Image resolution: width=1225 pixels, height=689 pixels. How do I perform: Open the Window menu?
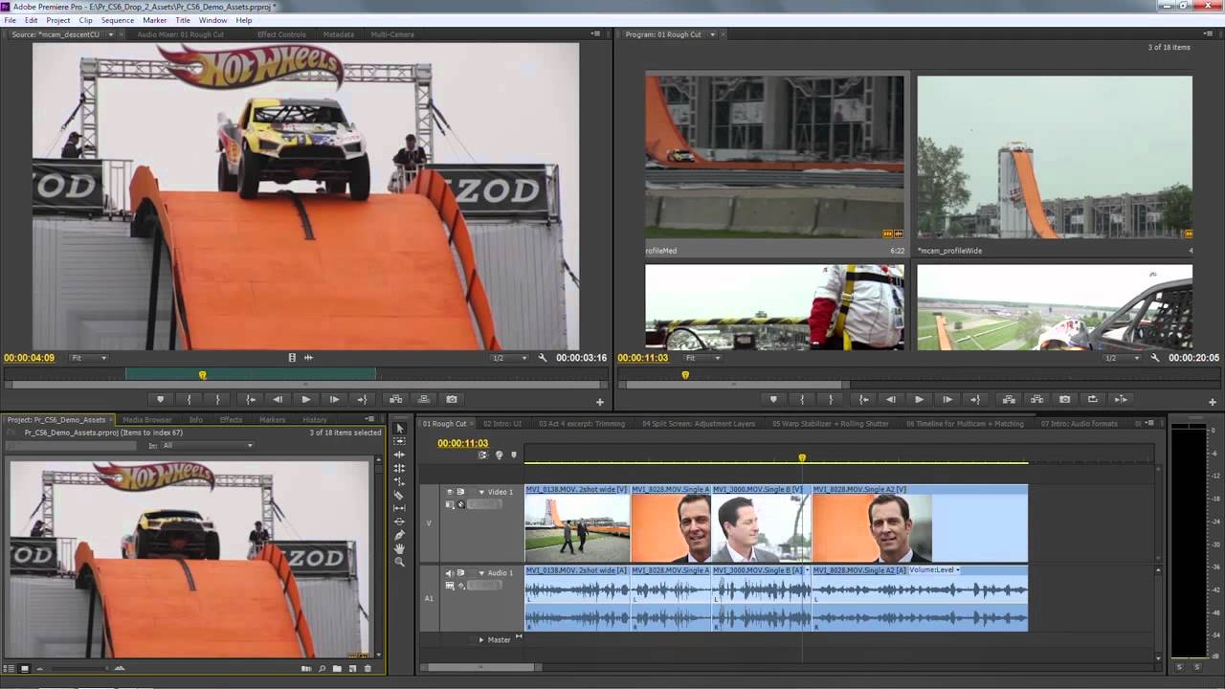tap(212, 20)
